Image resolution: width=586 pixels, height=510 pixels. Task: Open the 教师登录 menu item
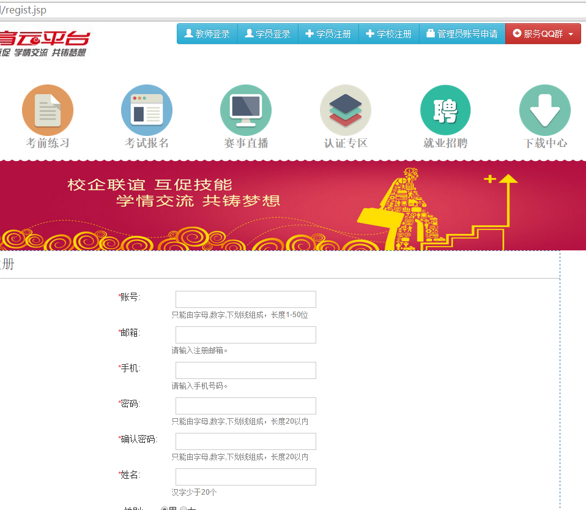pos(207,34)
